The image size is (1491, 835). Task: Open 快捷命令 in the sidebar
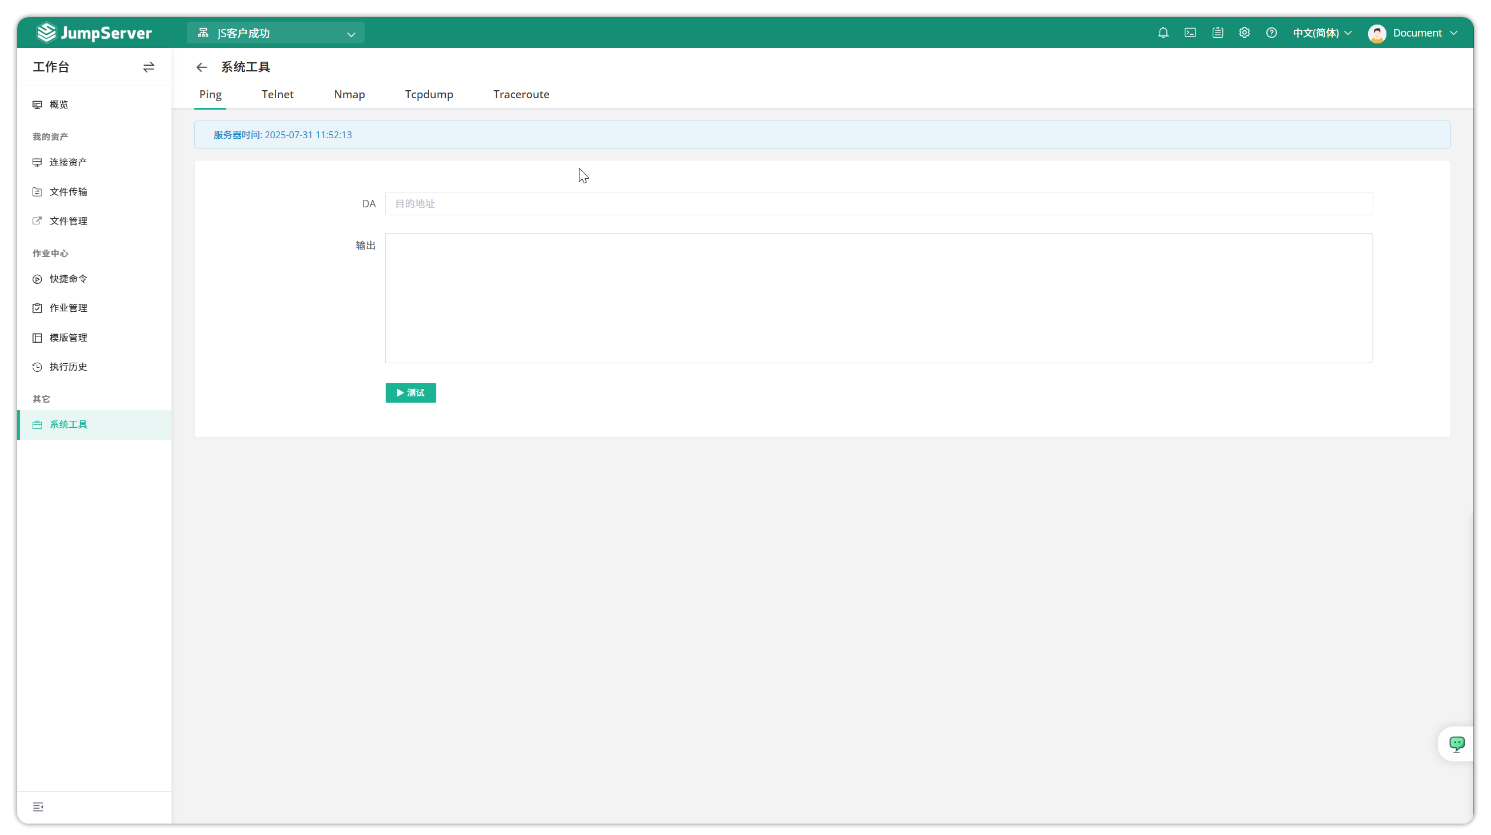click(94, 279)
